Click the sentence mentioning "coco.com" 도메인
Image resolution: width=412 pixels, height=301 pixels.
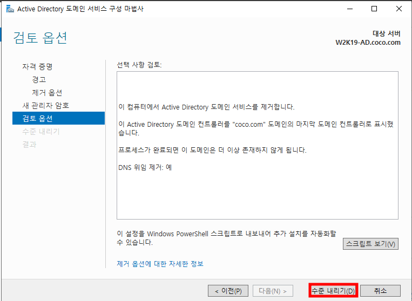point(256,128)
